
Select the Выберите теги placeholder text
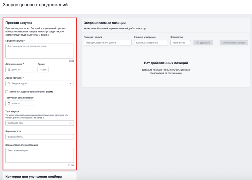coord(15,123)
